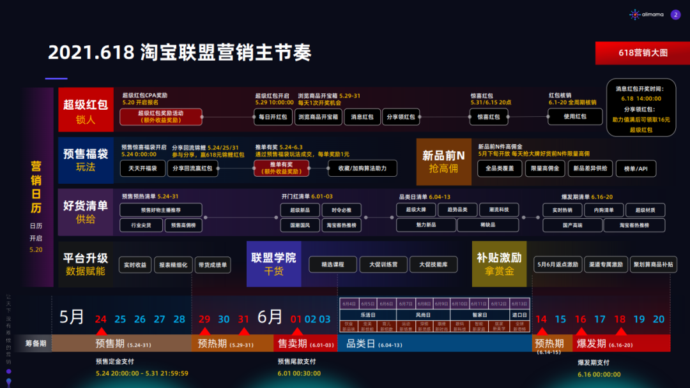Click the 分享回流赢红包 box
Viewport: 690px width, 388px height.
(192, 168)
